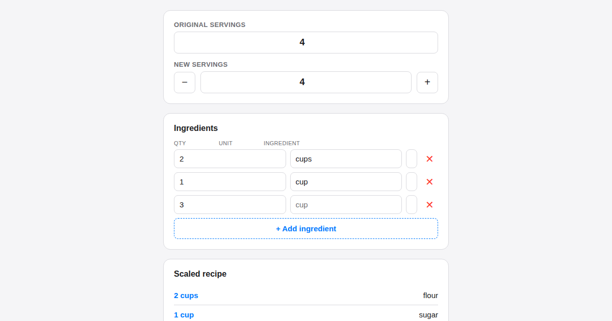Decrease new servings with minus button
The width and height of the screenshot is (612, 321).
(185, 82)
